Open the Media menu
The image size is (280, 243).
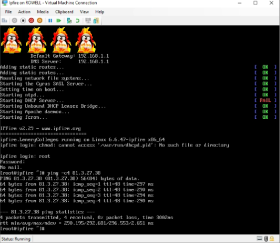click(x=43, y=12)
